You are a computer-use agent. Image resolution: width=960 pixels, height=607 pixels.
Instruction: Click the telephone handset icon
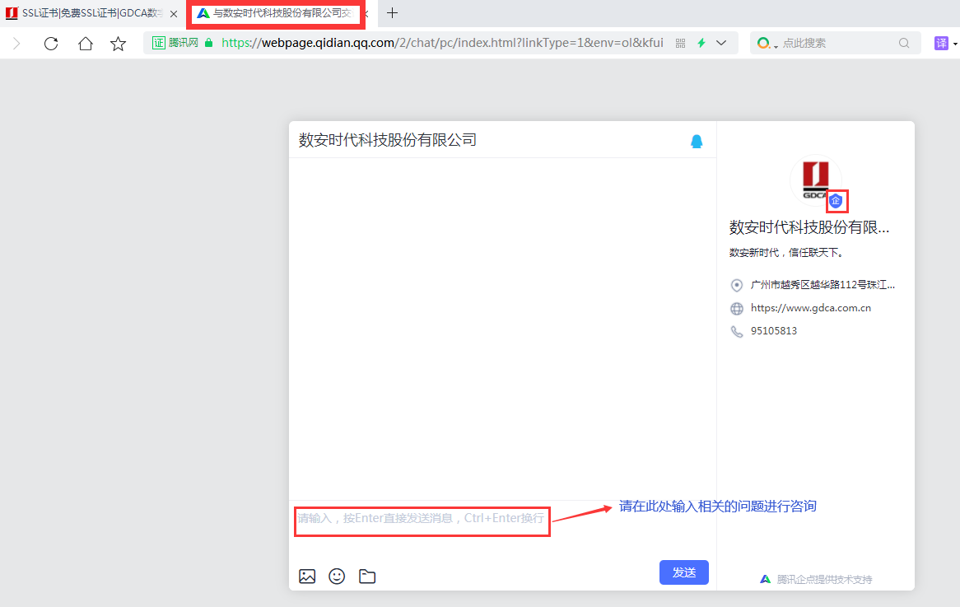click(737, 331)
